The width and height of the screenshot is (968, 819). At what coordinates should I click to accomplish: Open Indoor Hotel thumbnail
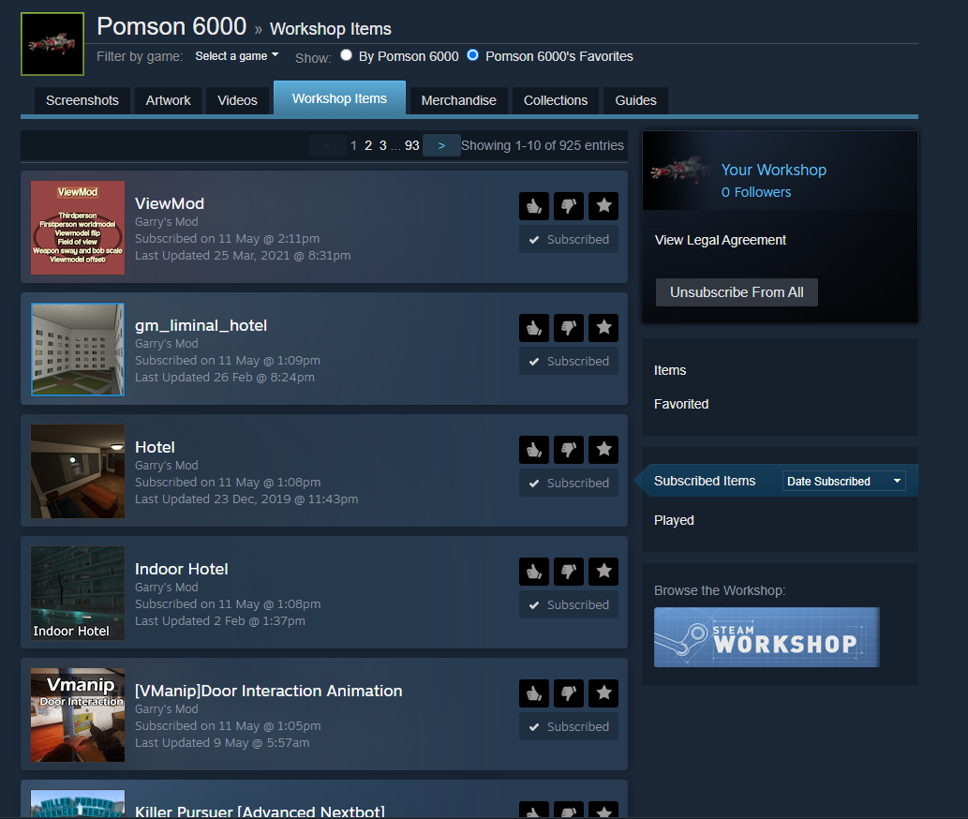click(x=78, y=593)
